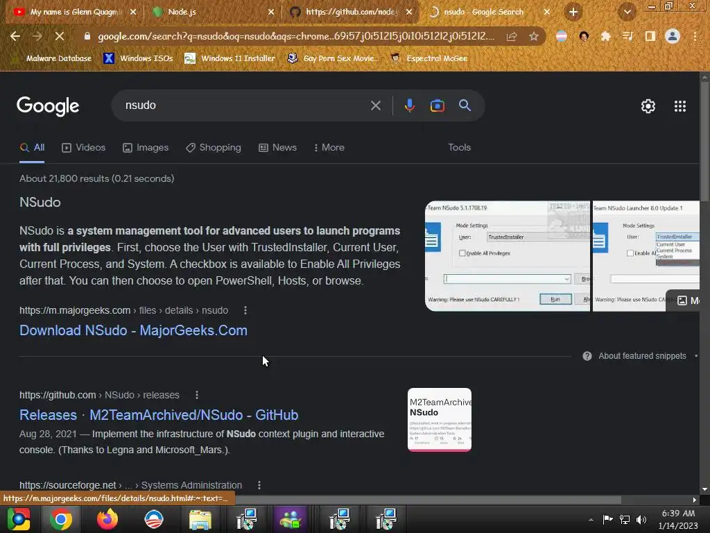Show Videos results

point(84,148)
